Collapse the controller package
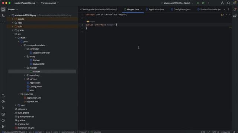This screenshot has width=238, height=133. click(x=25, y=49)
